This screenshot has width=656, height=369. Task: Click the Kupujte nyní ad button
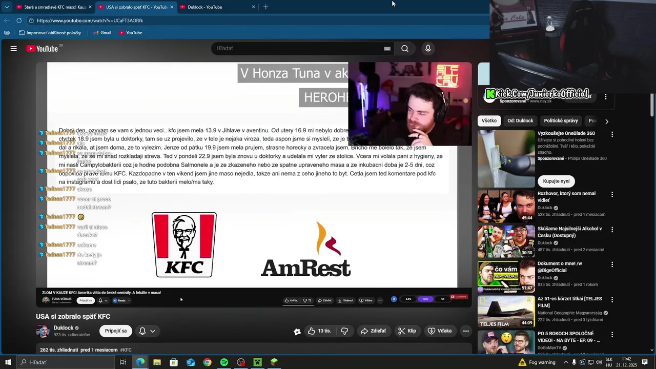click(x=556, y=181)
